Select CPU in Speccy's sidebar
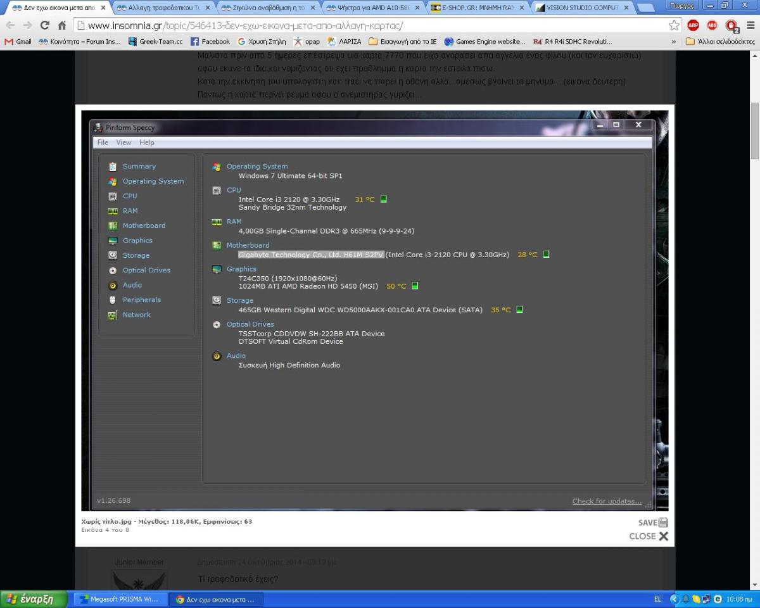This screenshot has height=608, width=760. (129, 196)
